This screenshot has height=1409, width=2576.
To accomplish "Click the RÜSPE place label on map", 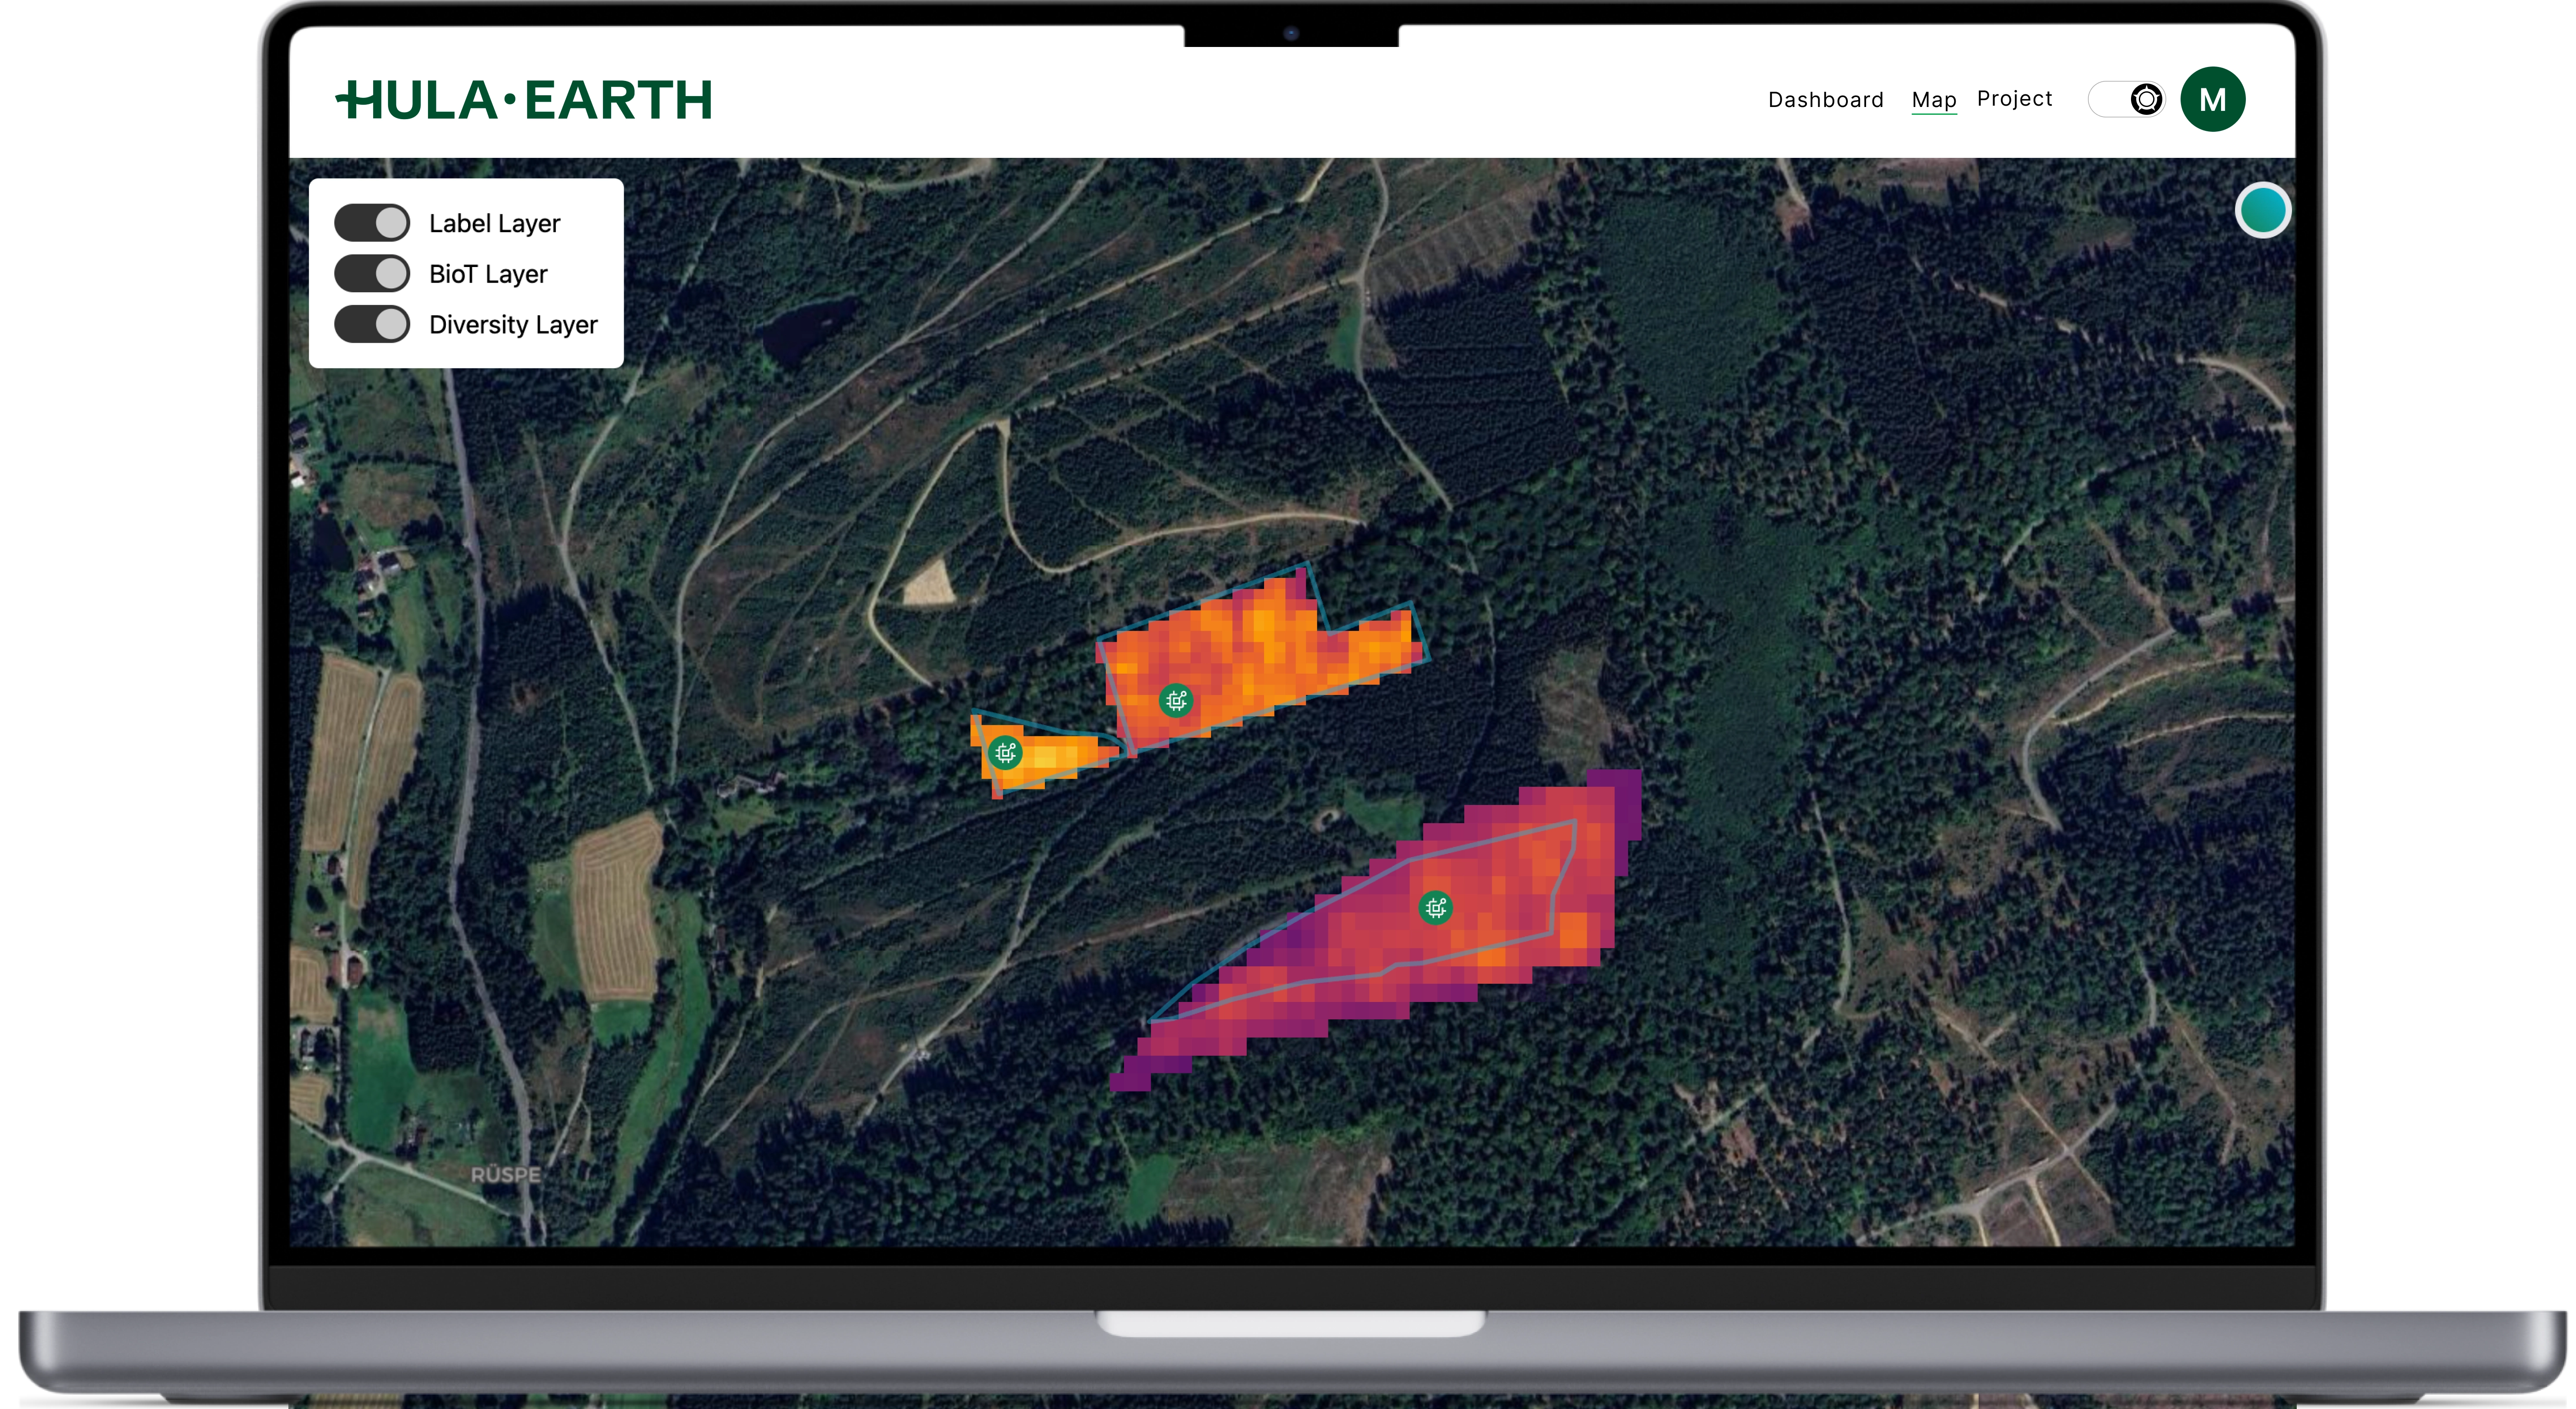I will [x=506, y=1175].
